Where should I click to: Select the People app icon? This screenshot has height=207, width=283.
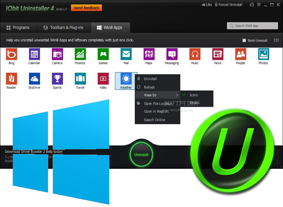tap(241, 54)
